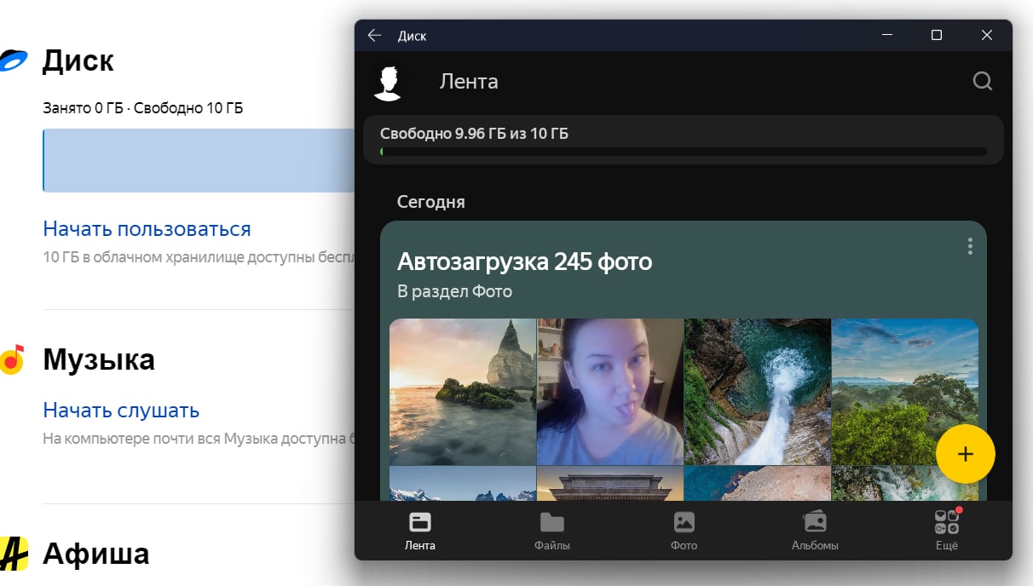Open the Музыка heading on webpage
Screen dimensions: 1033x586
pos(99,359)
